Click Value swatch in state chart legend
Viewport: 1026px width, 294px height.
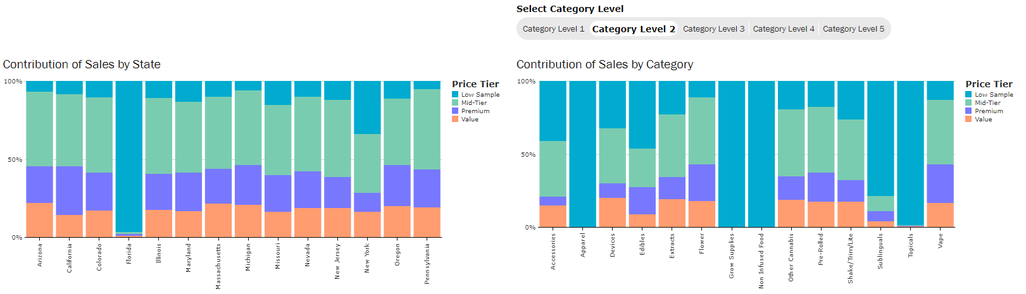coord(455,119)
